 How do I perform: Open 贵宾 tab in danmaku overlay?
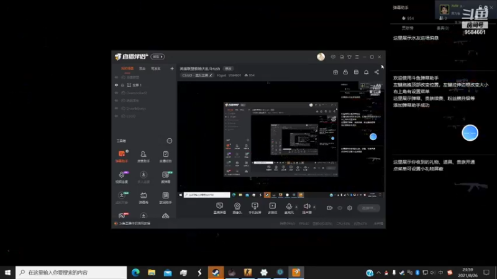[x=442, y=28]
